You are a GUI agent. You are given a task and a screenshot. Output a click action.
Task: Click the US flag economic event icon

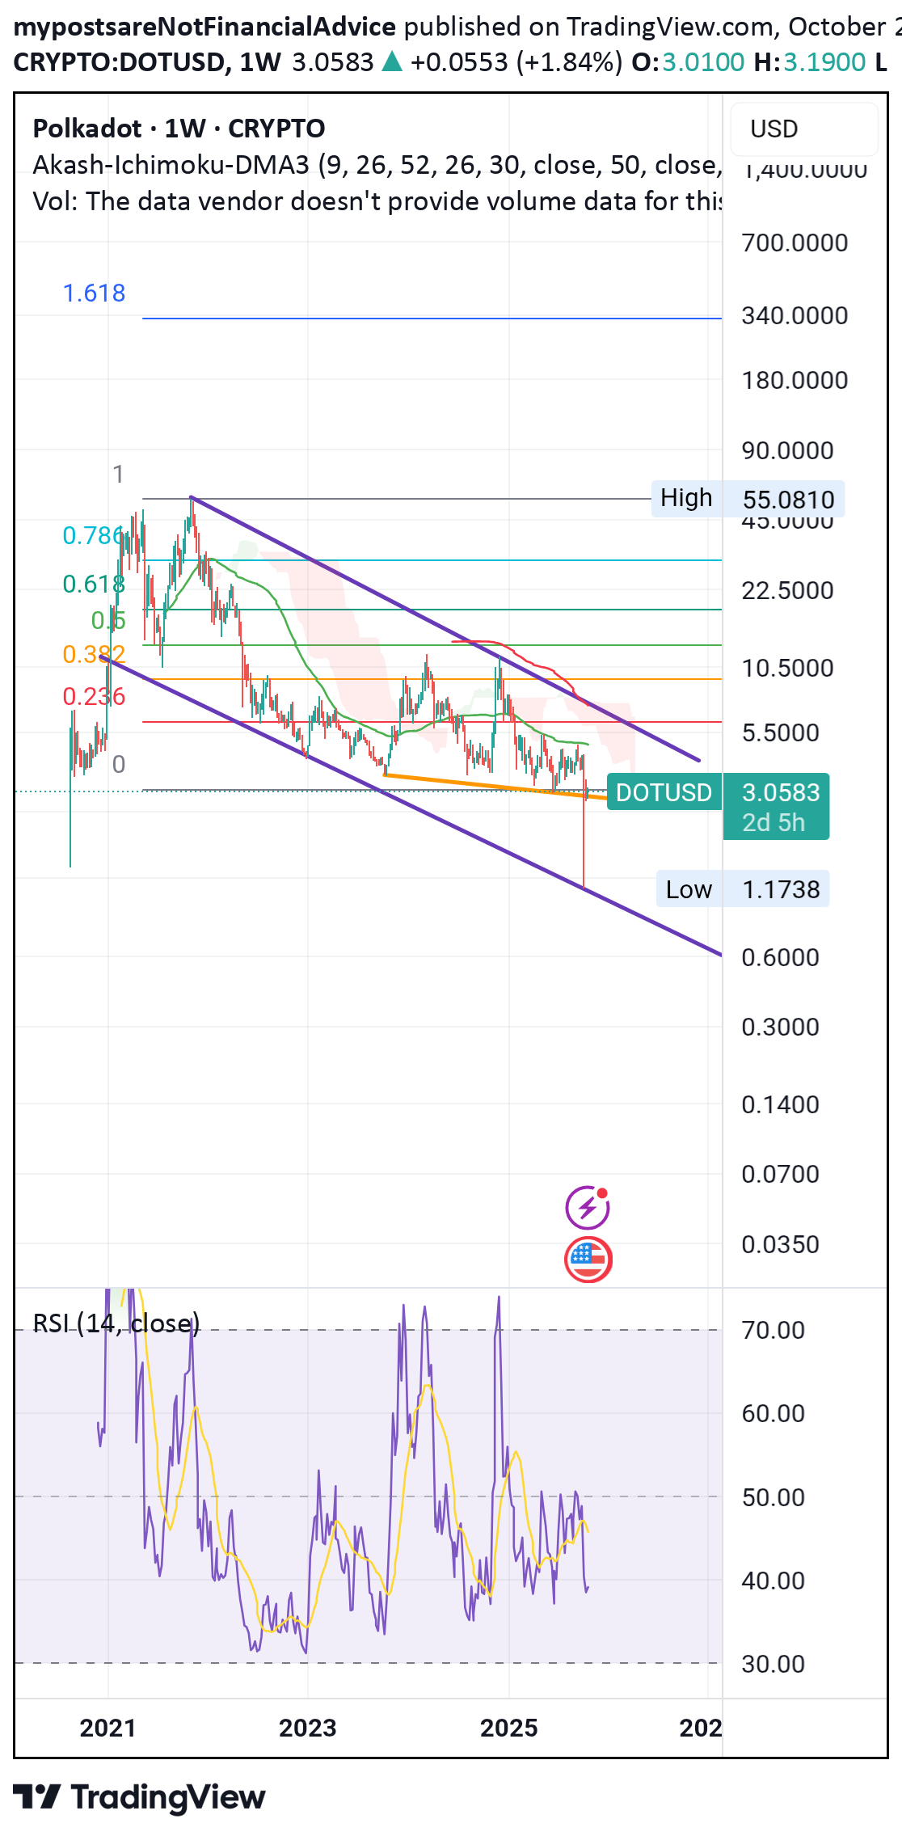[588, 1260]
